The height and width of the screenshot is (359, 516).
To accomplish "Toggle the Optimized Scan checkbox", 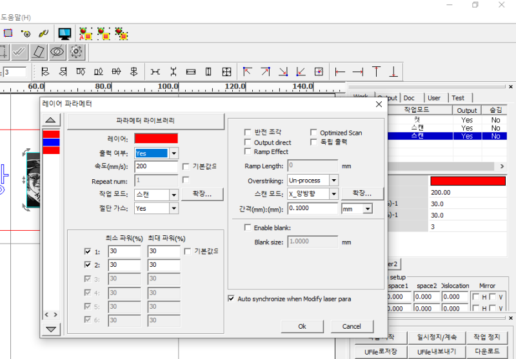I will coord(314,133).
